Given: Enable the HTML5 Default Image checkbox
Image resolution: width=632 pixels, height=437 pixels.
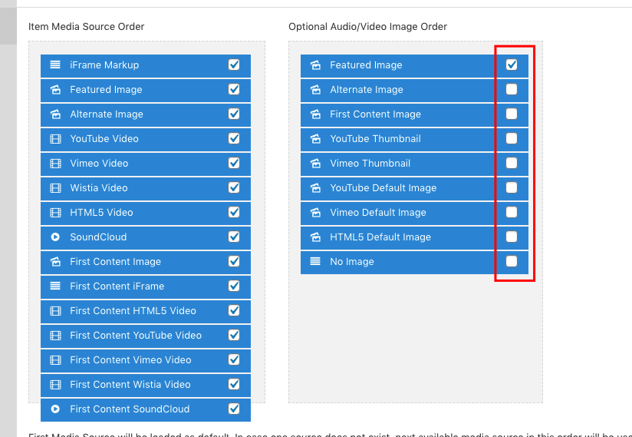Looking at the screenshot, I should [512, 237].
